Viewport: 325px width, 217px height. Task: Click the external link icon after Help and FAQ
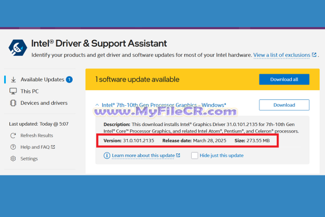(x=53, y=147)
